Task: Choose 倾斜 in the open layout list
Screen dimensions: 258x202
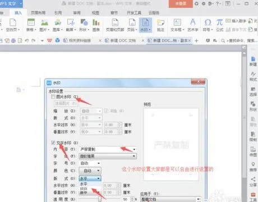Action: tap(84, 189)
